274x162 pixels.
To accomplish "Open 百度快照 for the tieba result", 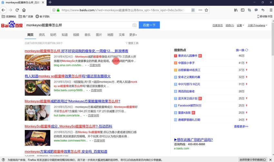I will click(96, 90).
